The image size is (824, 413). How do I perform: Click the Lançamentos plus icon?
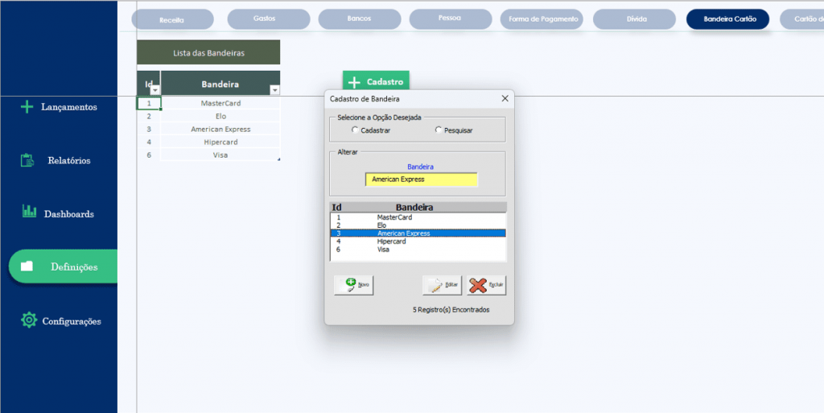tap(27, 107)
